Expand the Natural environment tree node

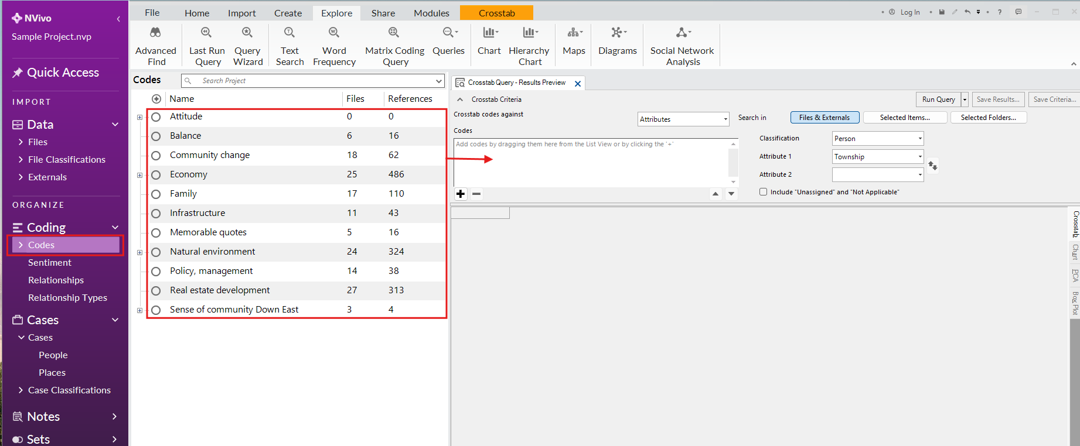tap(139, 252)
